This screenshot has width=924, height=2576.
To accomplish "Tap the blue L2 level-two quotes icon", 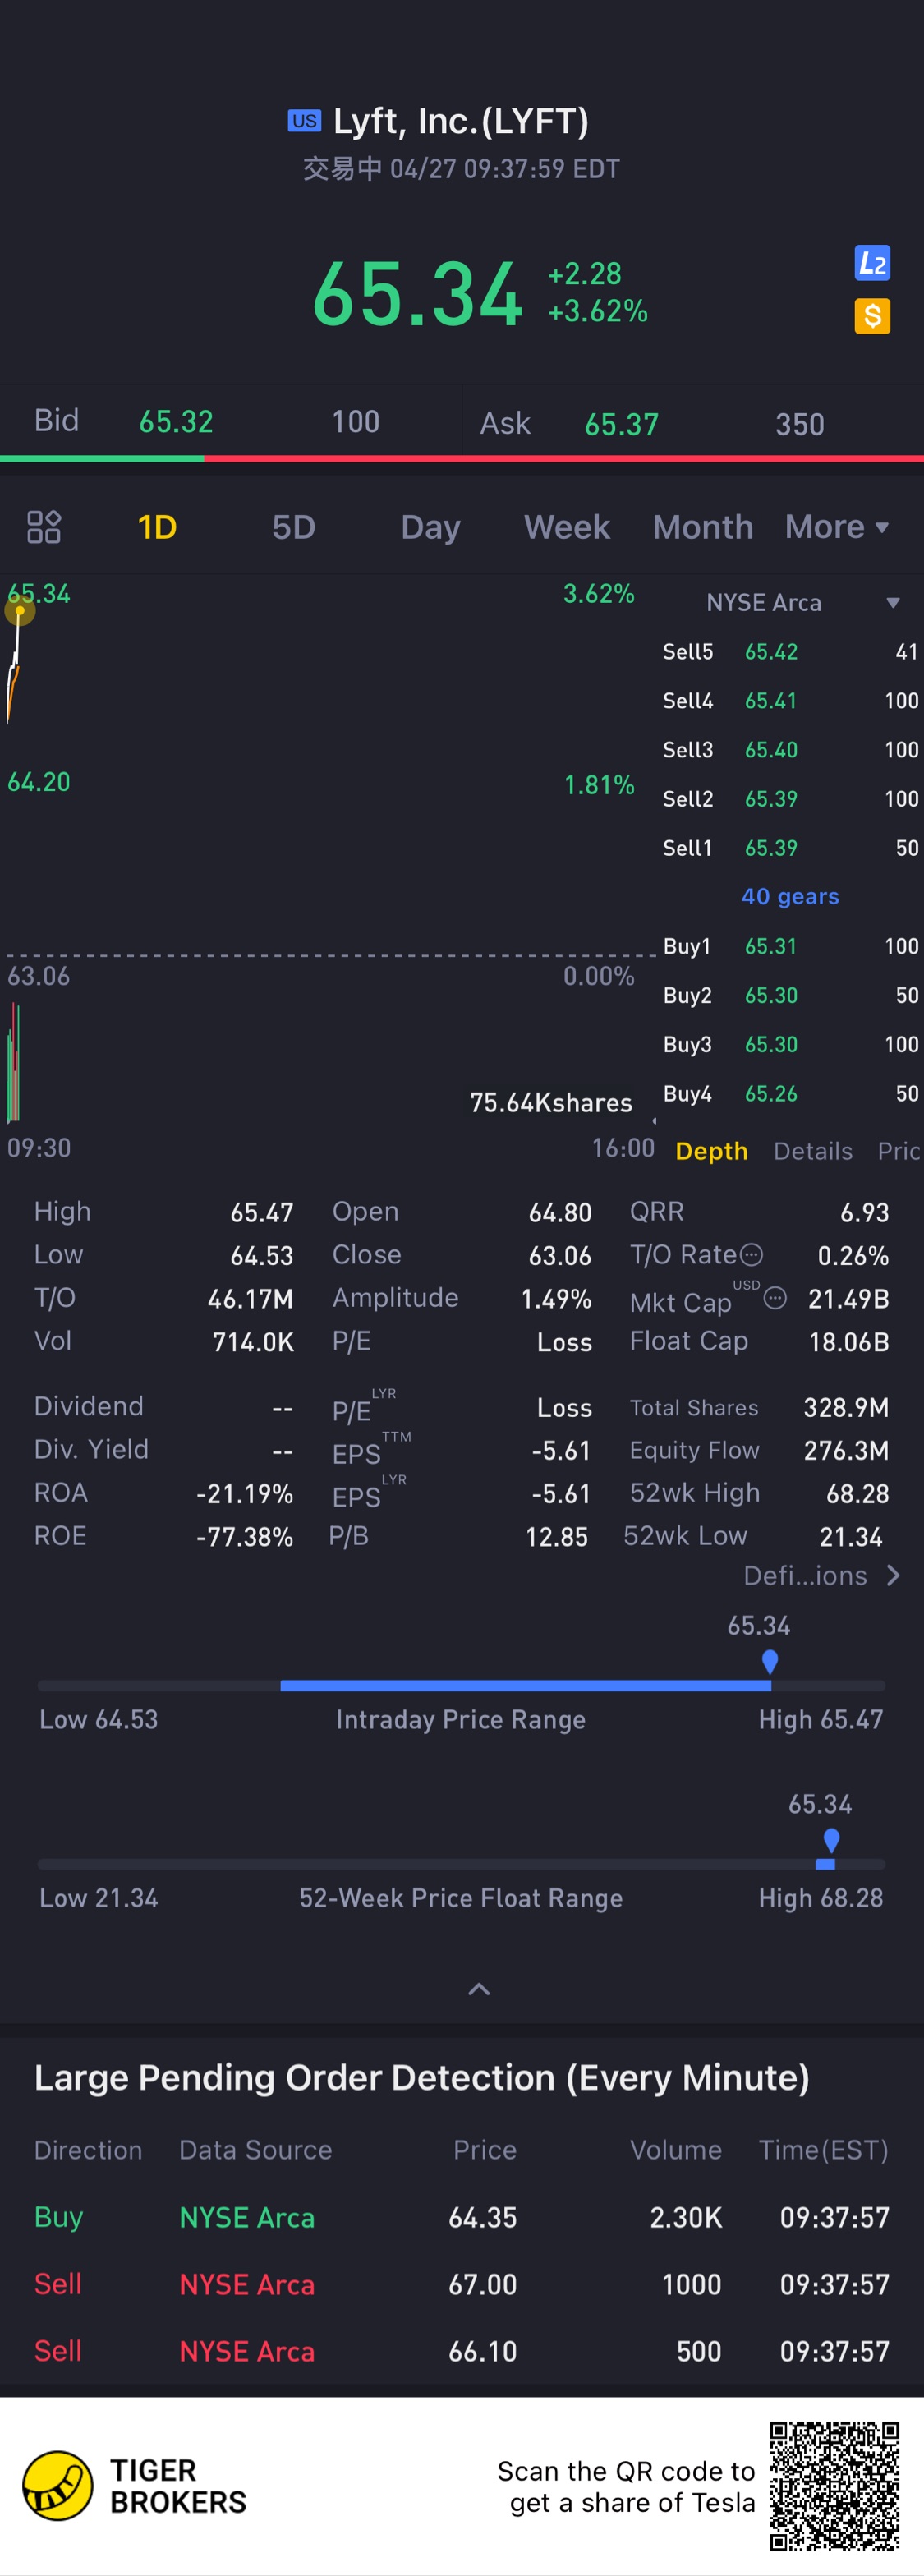I will coord(872,264).
